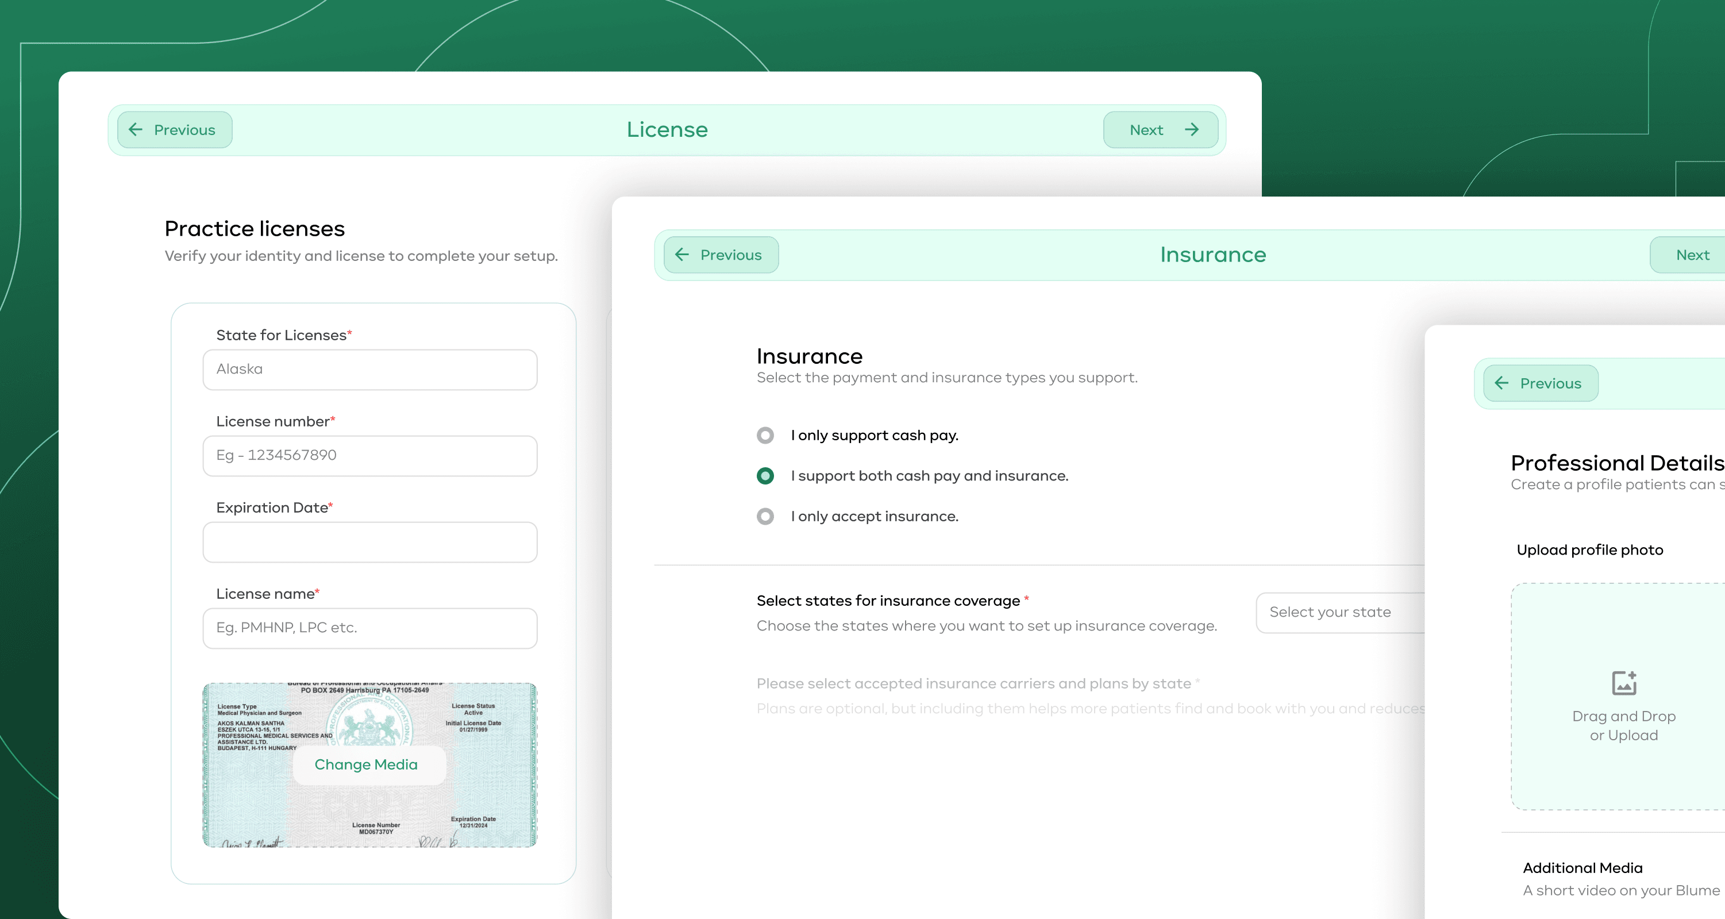Click the Next button in Insurance panel
The width and height of the screenshot is (1725, 919).
[1687, 255]
